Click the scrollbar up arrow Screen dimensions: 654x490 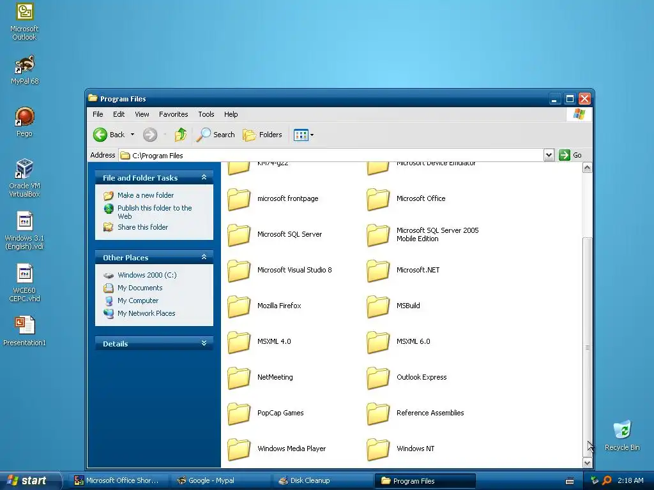point(588,168)
